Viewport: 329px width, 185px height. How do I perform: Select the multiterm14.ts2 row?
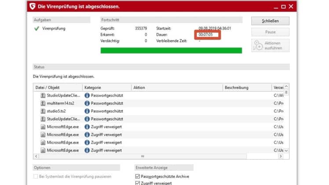click(x=159, y=103)
